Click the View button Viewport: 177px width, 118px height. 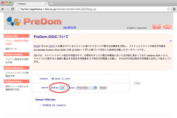tap(137, 83)
